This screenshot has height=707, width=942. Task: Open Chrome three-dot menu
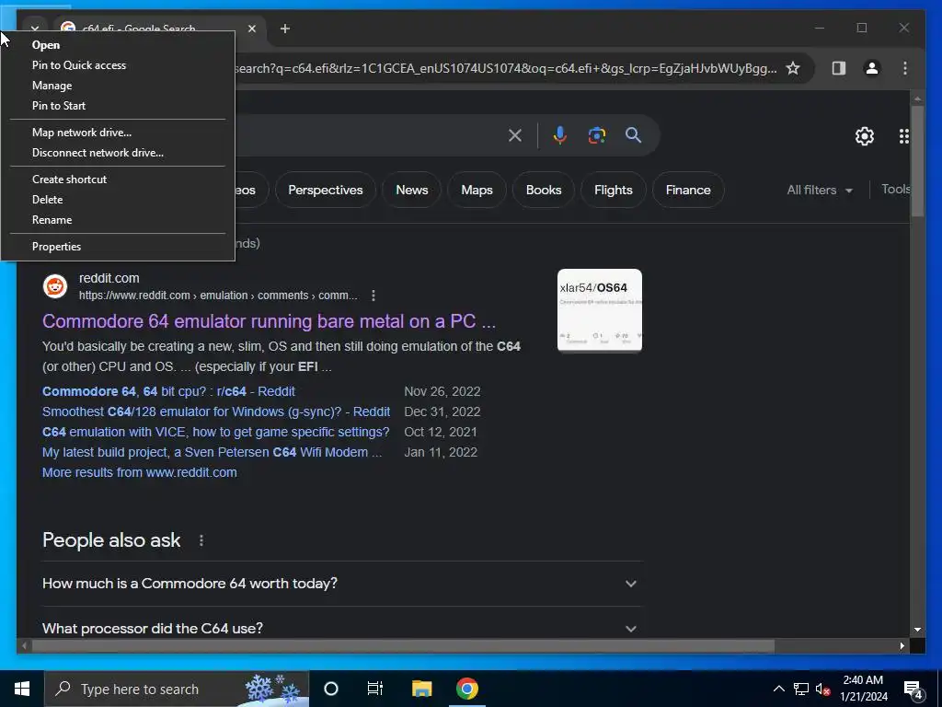point(905,68)
